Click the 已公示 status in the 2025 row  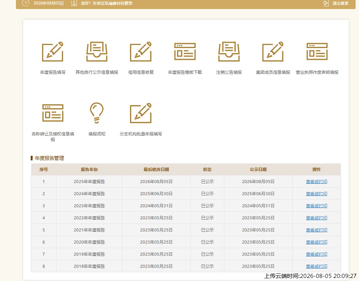coord(207,182)
